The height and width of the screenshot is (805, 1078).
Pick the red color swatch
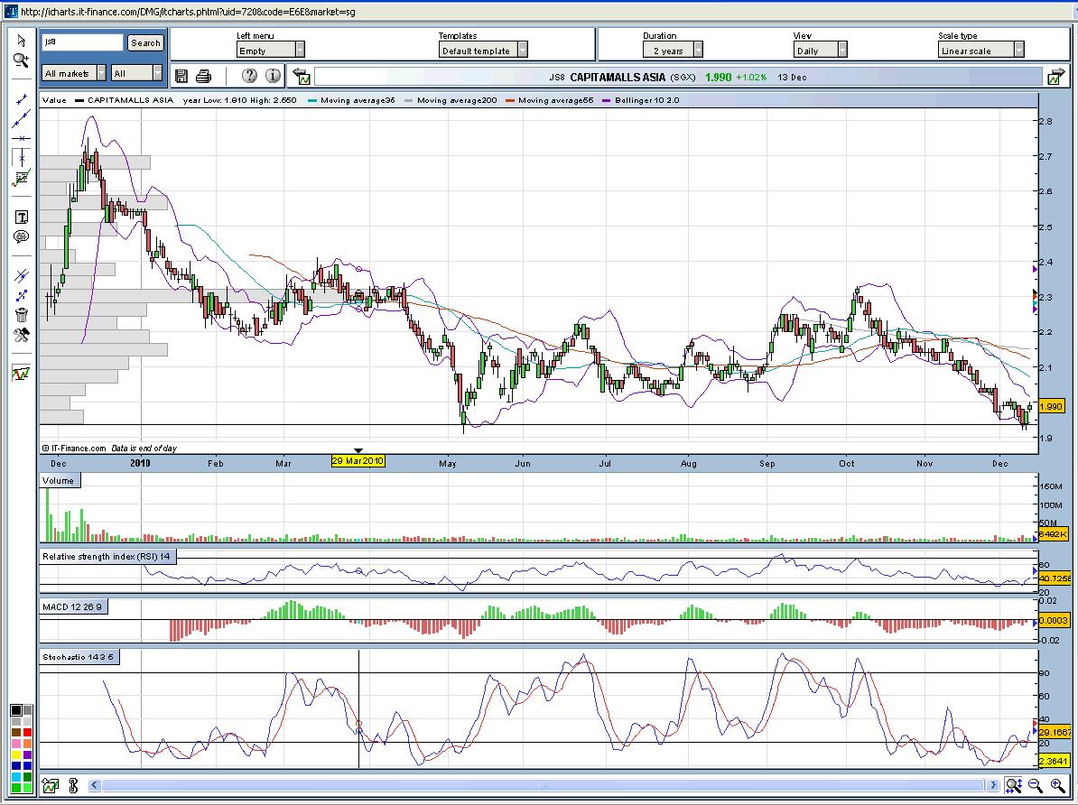click(27, 732)
